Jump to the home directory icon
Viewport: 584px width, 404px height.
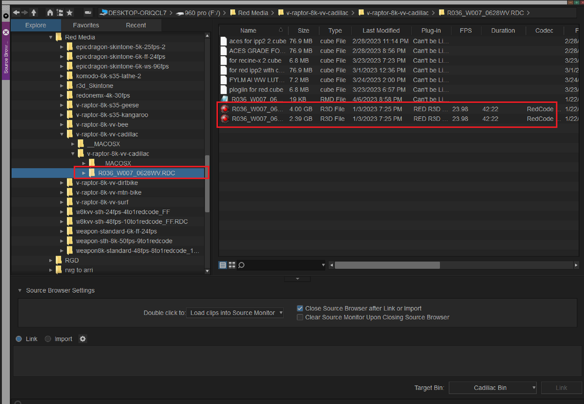[50, 13]
